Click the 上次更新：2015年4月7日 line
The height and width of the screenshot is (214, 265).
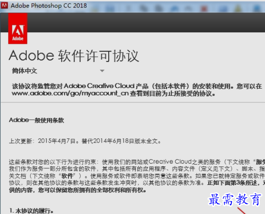click(x=85, y=141)
